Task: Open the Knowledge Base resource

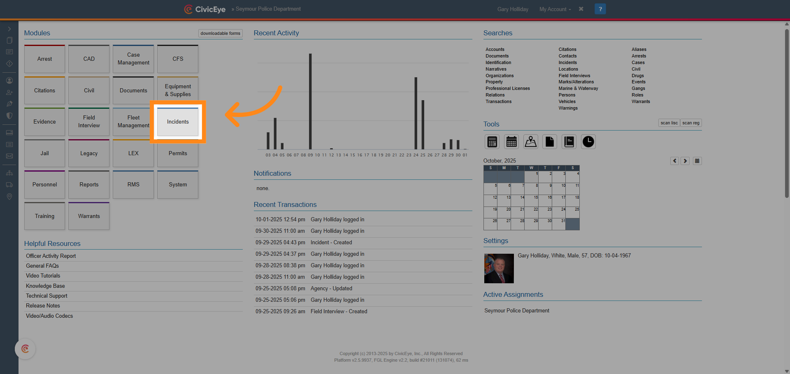Action: pyautogui.click(x=45, y=286)
